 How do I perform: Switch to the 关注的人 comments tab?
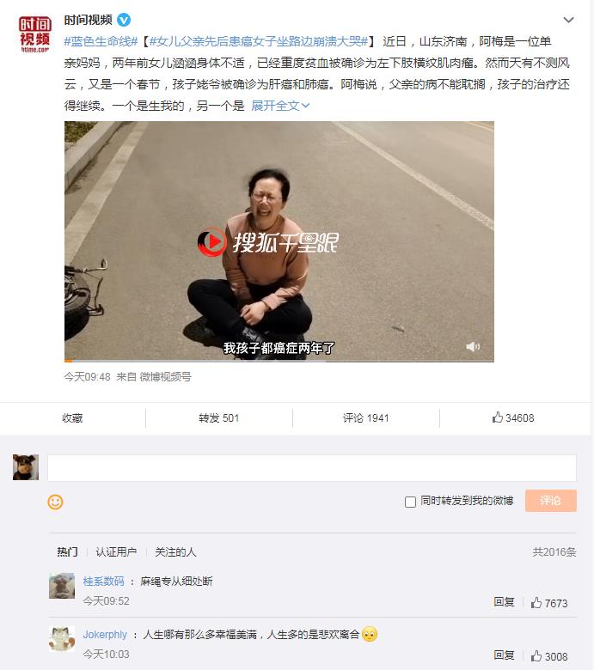point(175,552)
